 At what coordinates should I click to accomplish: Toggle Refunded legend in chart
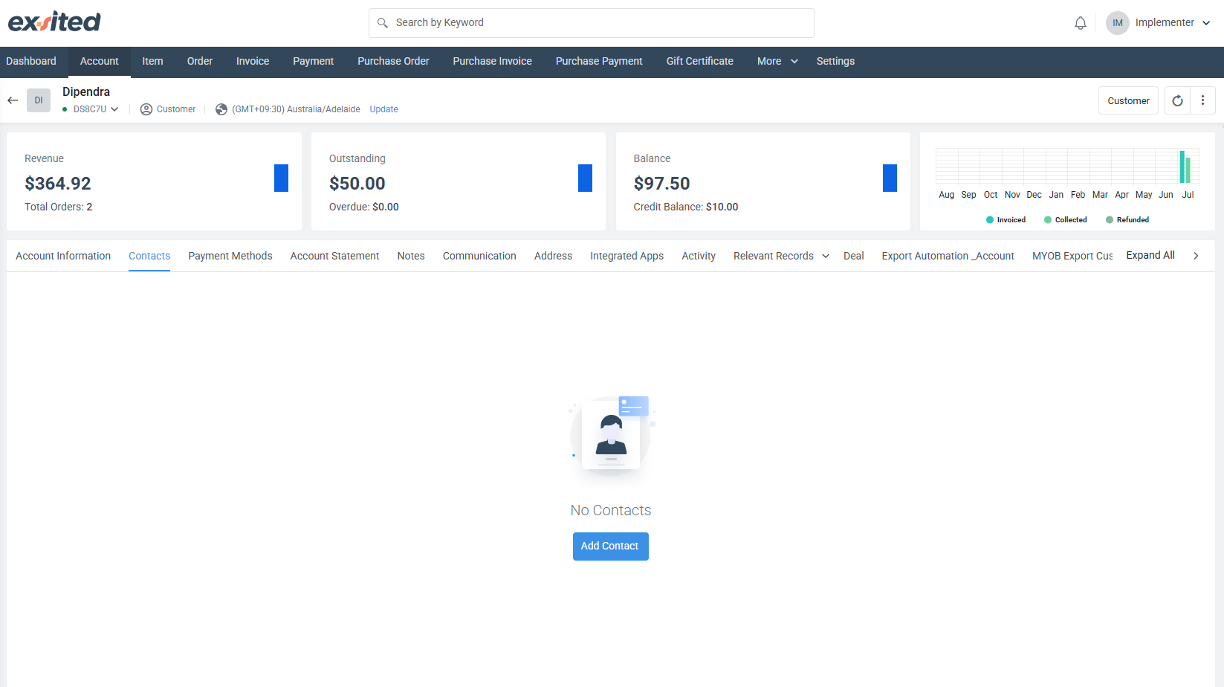pyautogui.click(x=1127, y=220)
